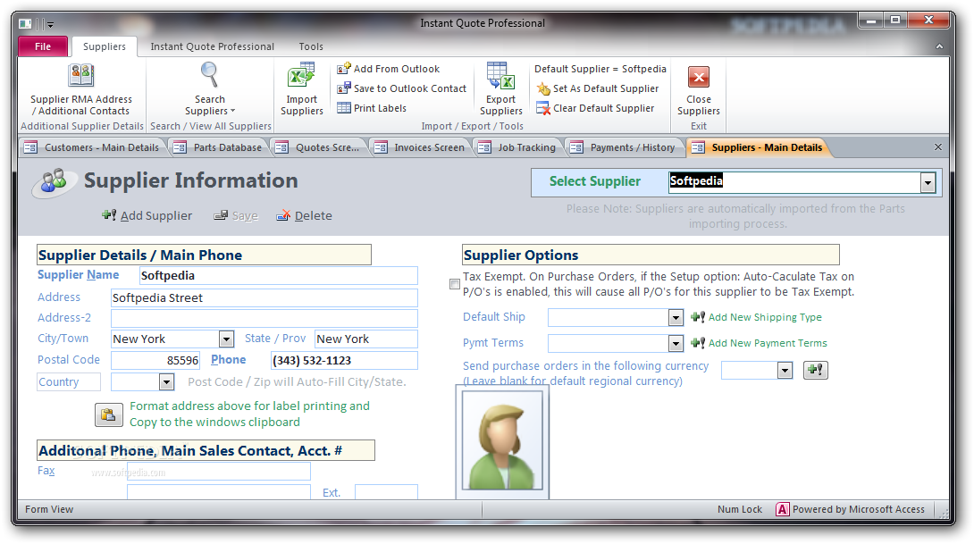The width and height of the screenshot is (974, 544).
Task: Click Add New Shipping Type link
Action: [764, 317]
